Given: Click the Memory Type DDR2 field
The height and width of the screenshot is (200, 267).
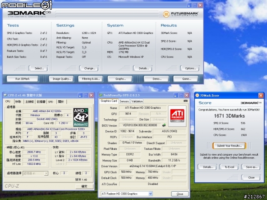Looking at the screenshot, I should (130, 154).
